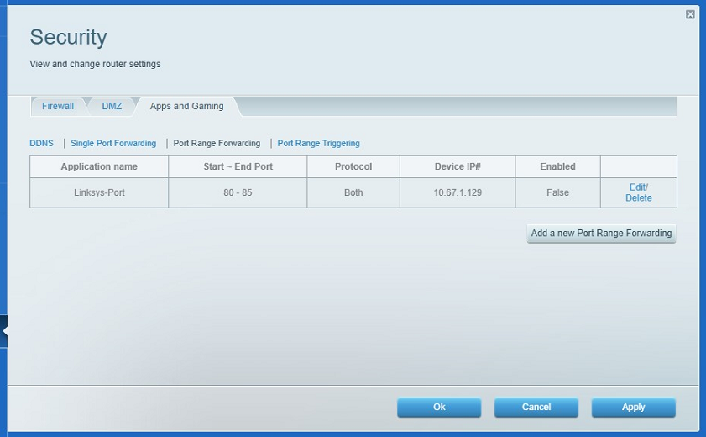Confirm settings with the Ok button

(439, 408)
